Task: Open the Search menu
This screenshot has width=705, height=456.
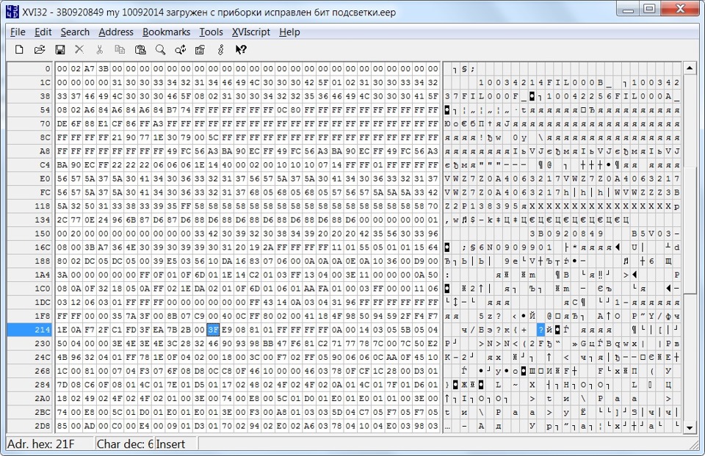Action: (x=75, y=32)
